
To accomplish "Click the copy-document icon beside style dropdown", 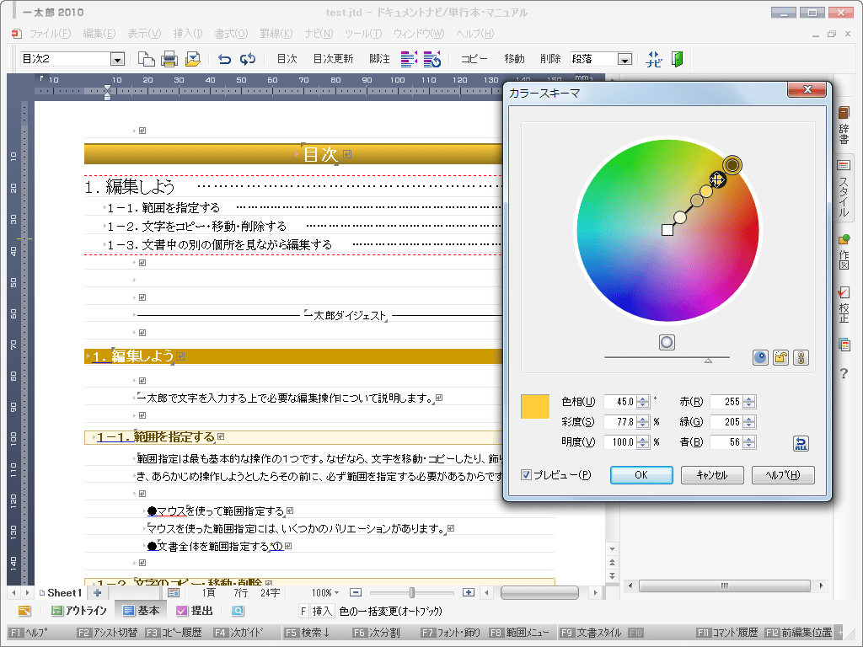I will click(146, 59).
